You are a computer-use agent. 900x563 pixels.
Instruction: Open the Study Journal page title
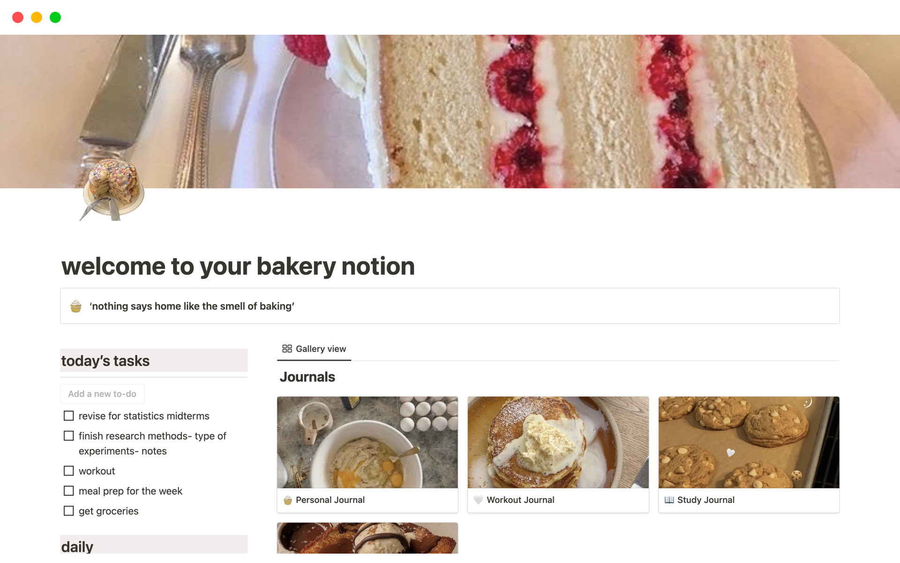pos(705,500)
